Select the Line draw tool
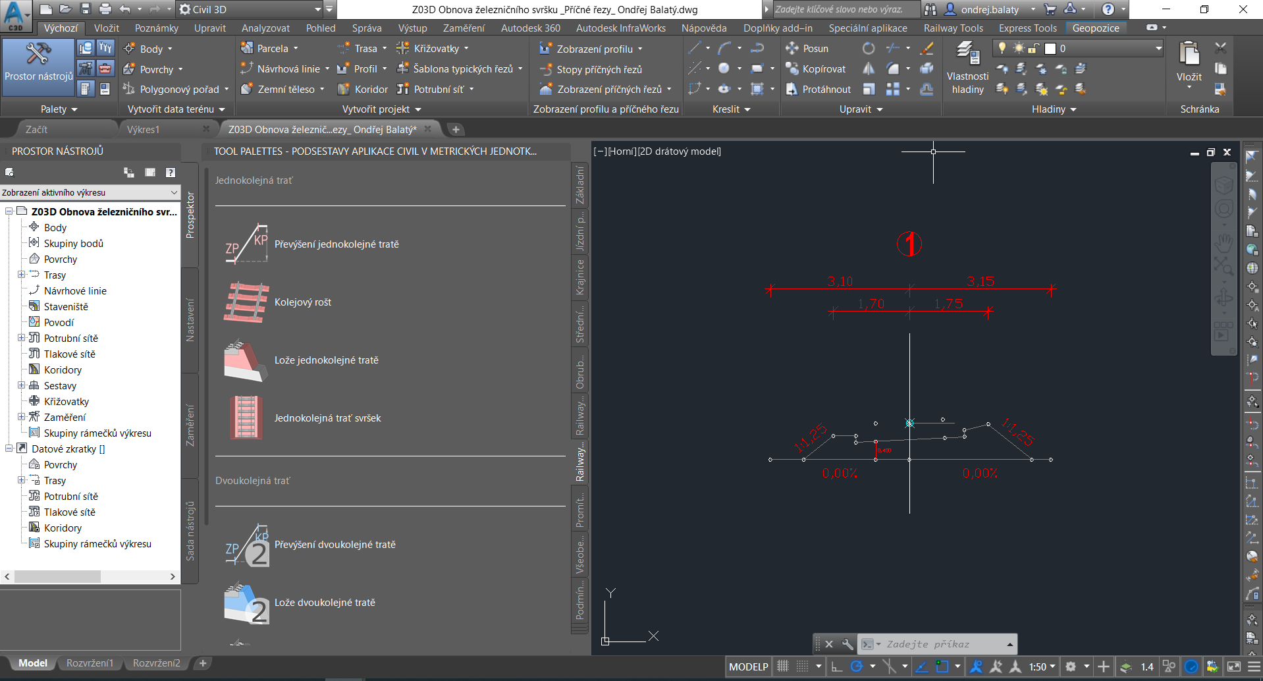The image size is (1263, 681). pyautogui.click(x=694, y=48)
